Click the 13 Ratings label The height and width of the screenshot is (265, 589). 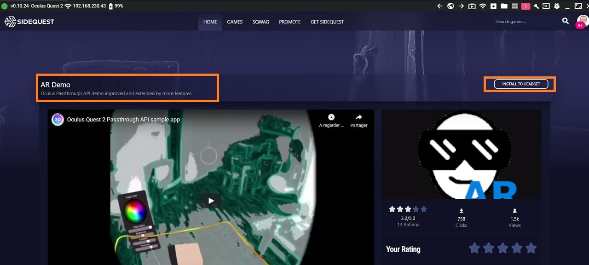click(408, 225)
